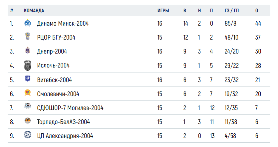Click the СДЮШОР-7 Могилев-2004 logo
Image resolution: width=278 pixels, height=147 pixels.
point(28,106)
